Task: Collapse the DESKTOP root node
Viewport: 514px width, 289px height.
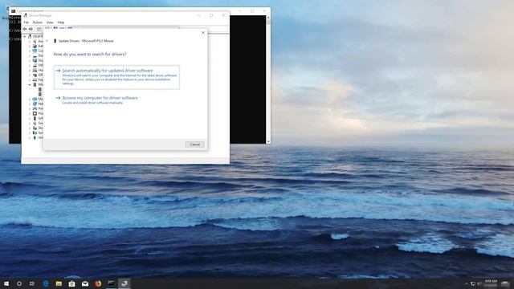Action: tap(25, 36)
